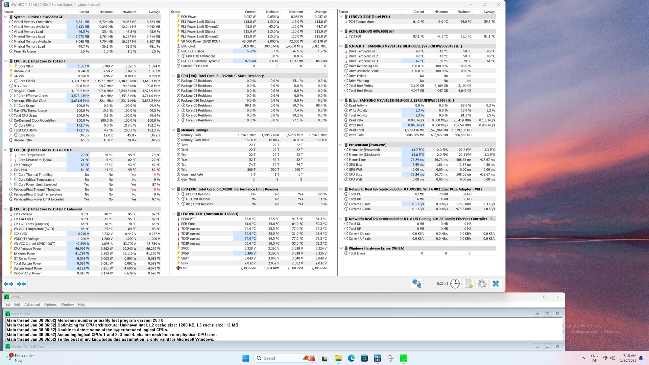Maximize the Main thread child window
Screen dimensions: 649x365
point(547,314)
